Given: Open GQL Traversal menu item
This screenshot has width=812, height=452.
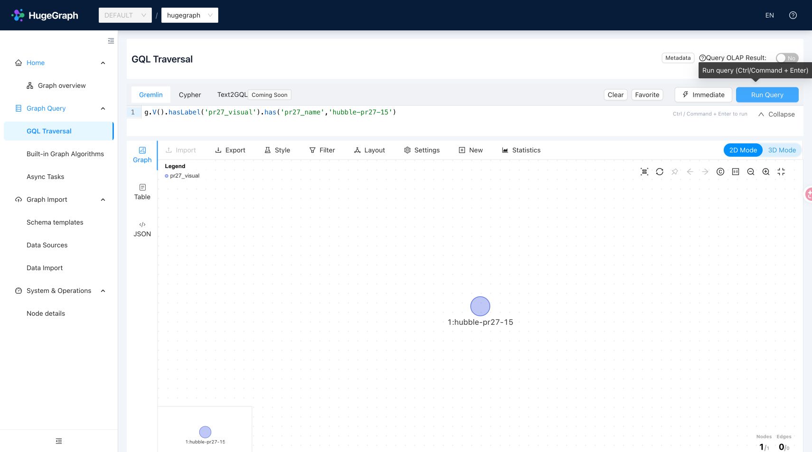Looking at the screenshot, I should click(x=59, y=131).
